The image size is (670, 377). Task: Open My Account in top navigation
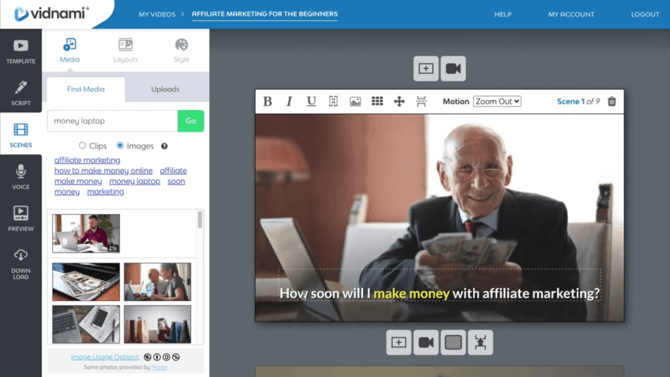pos(571,14)
